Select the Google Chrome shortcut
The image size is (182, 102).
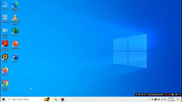(x=5, y=85)
